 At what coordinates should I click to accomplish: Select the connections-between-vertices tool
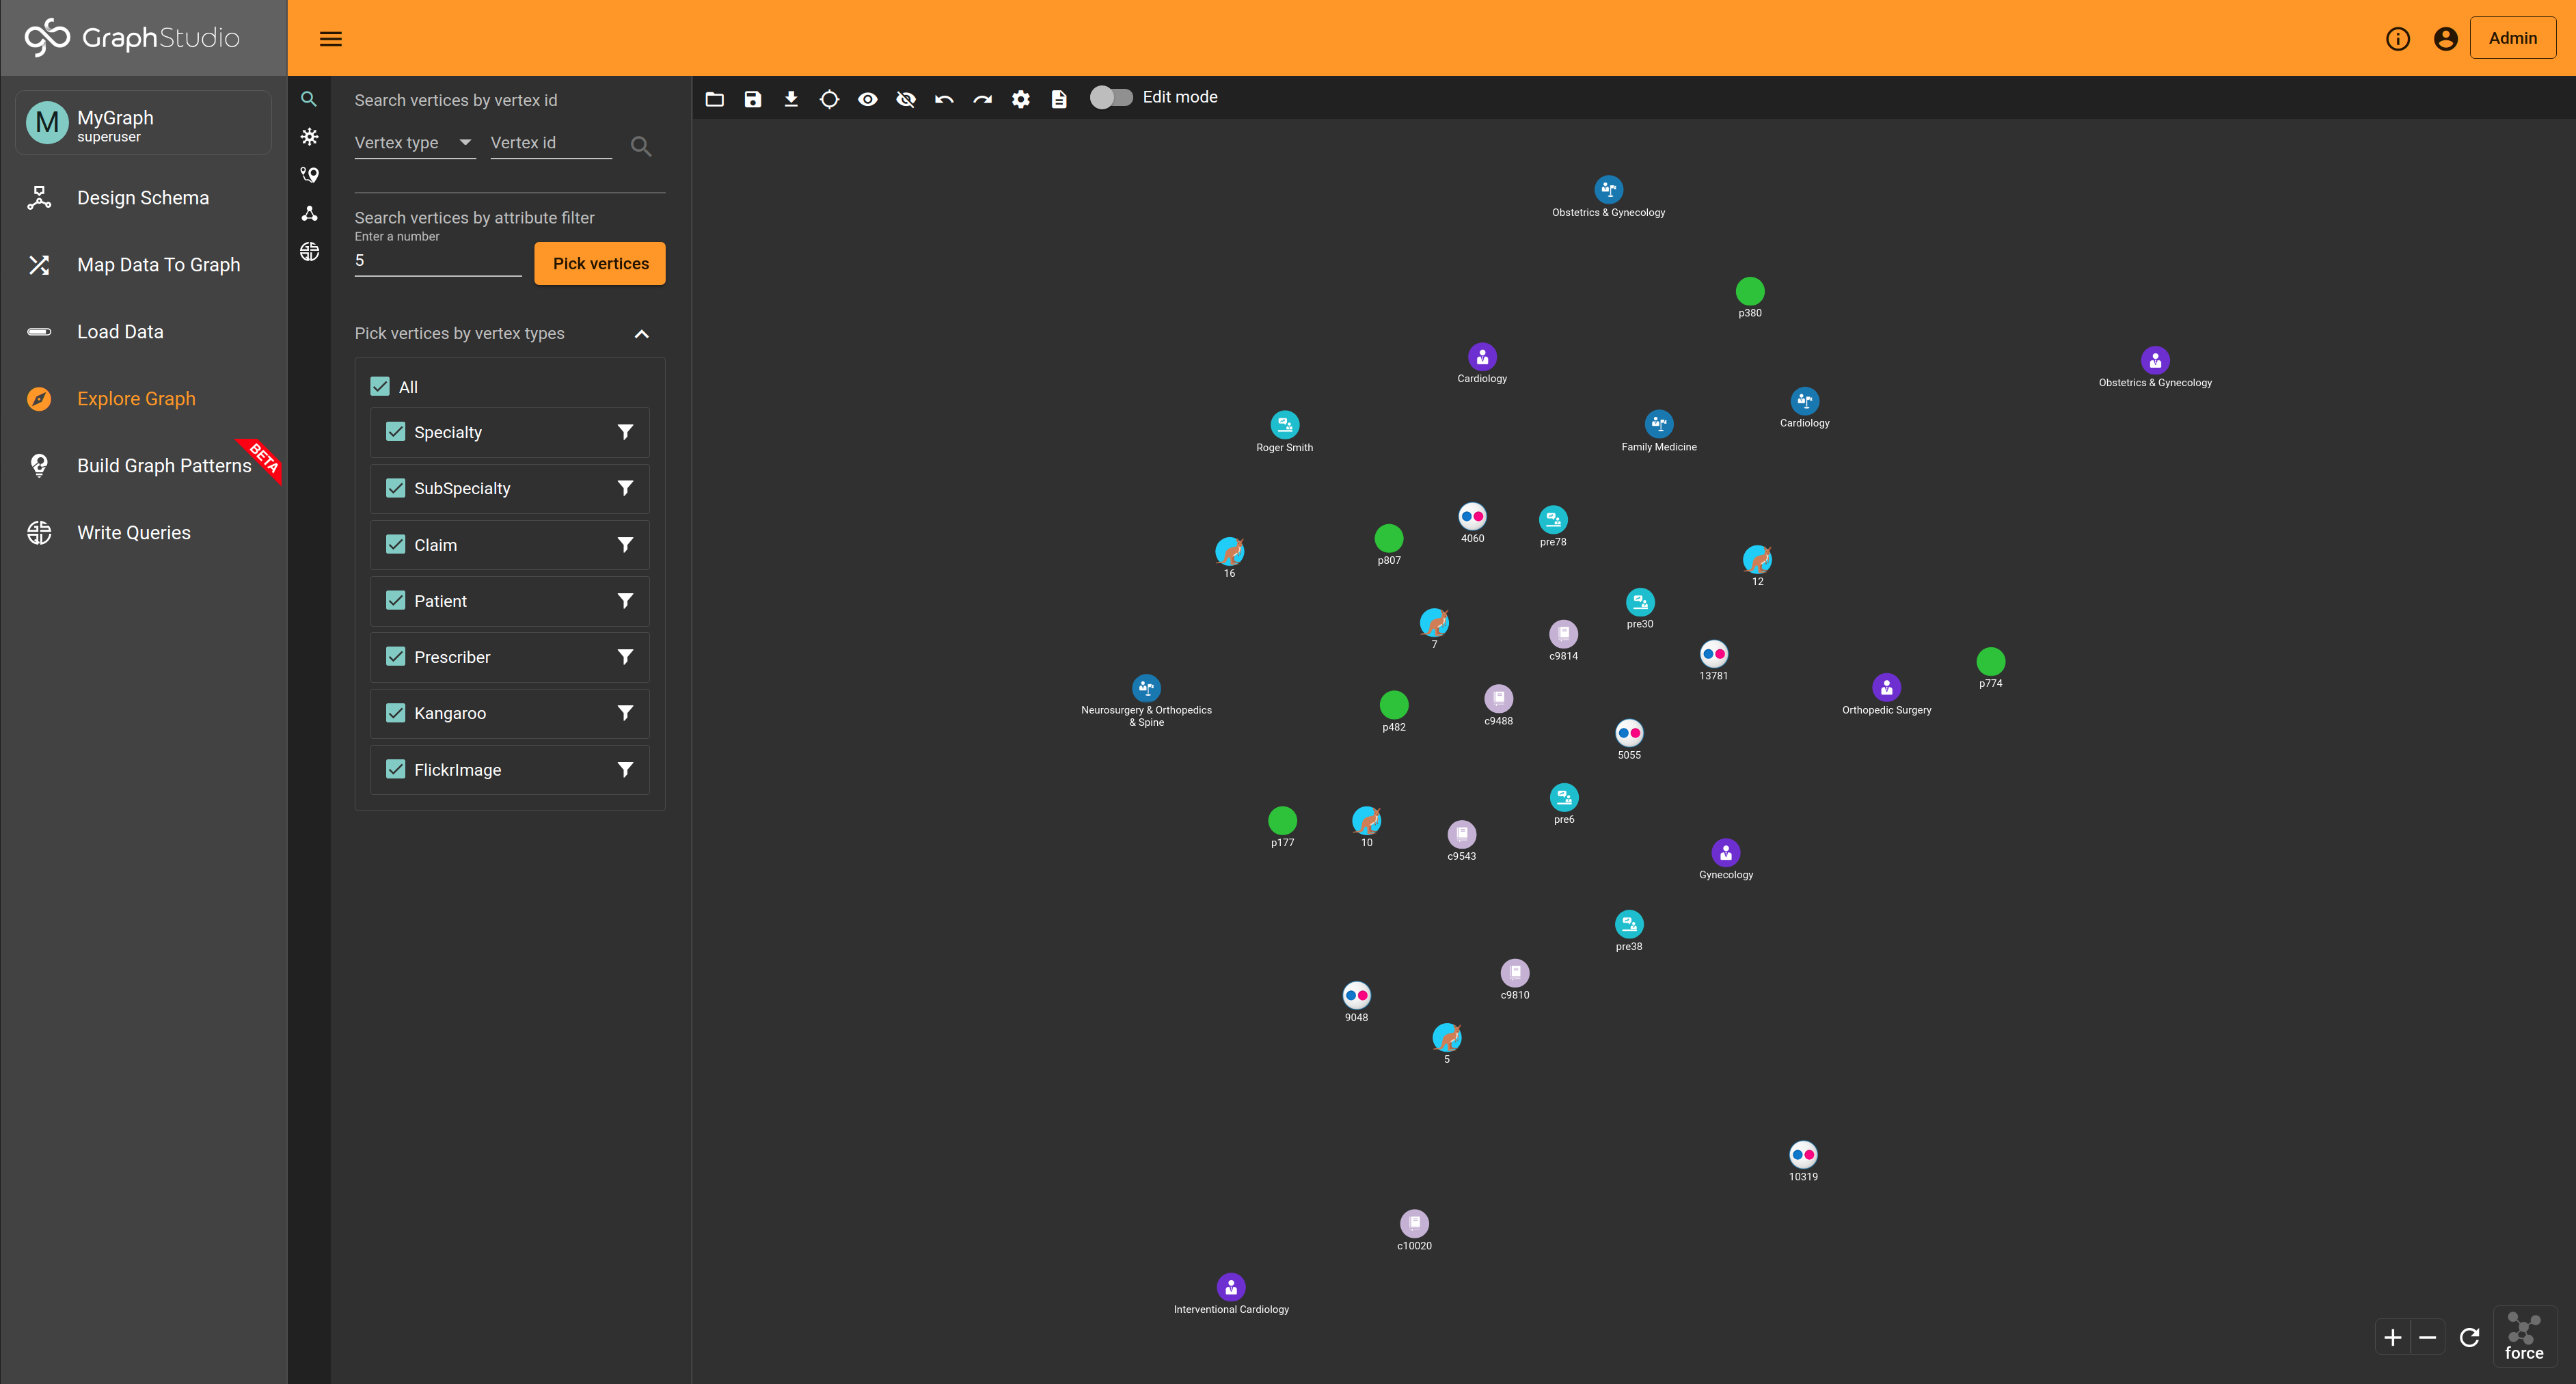pyautogui.click(x=309, y=213)
